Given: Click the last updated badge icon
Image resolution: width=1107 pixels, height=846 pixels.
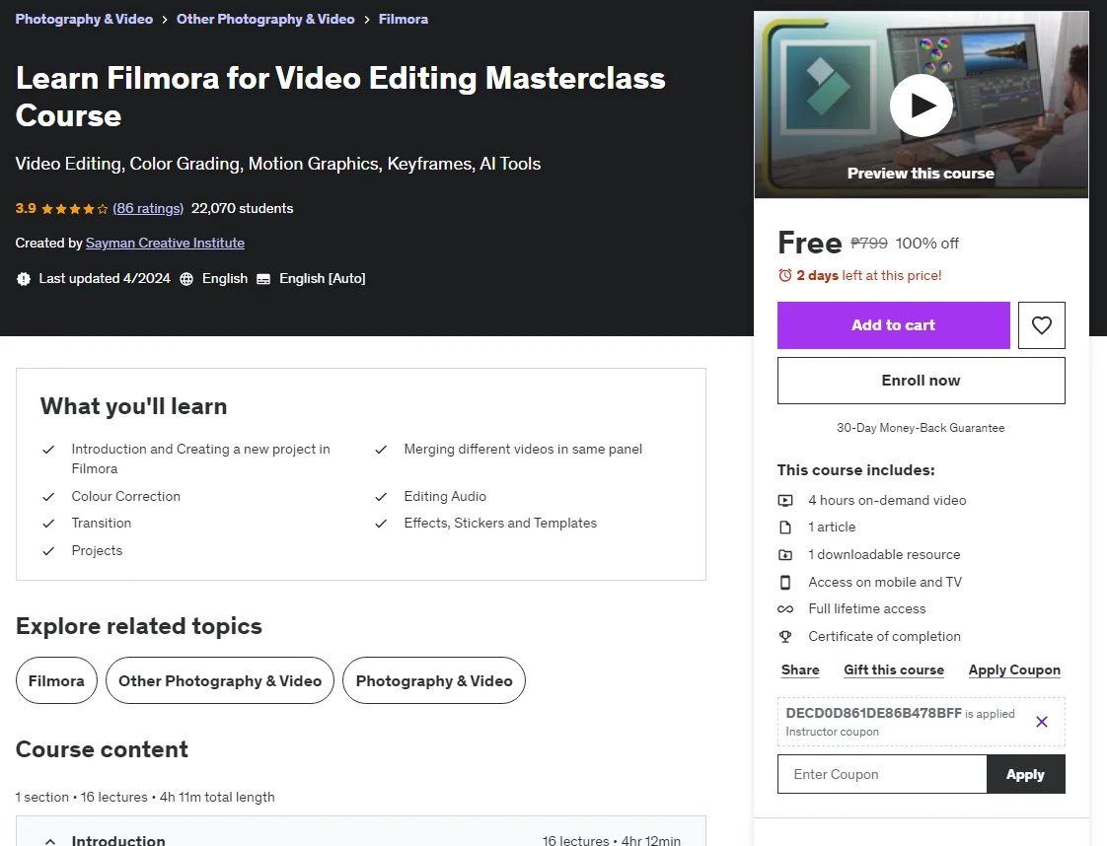Looking at the screenshot, I should pos(24,279).
